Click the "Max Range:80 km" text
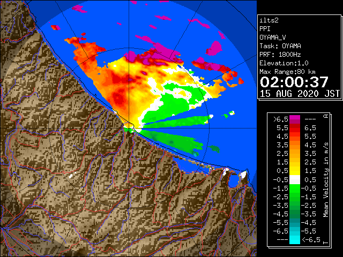This screenshot has width=343, height=257. (x=287, y=72)
